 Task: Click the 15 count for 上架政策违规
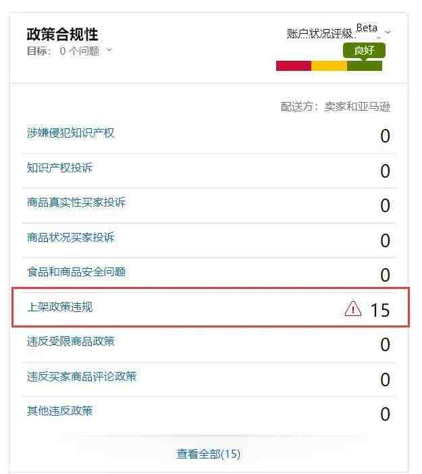pyautogui.click(x=380, y=310)
